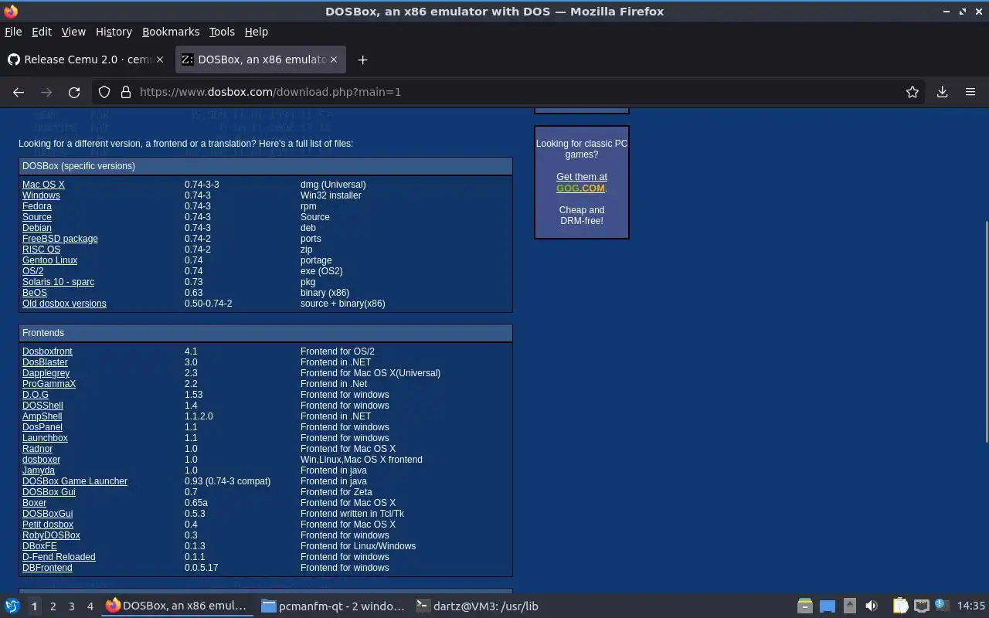This screenshot has height=618, width=989.
Task: Open the History menu
Action: (114, 32)
